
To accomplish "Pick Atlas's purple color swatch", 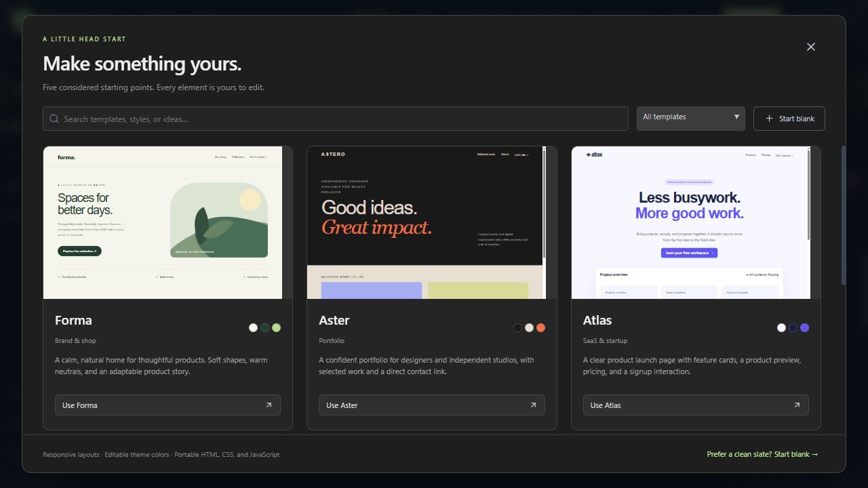I will pos(804,327).
